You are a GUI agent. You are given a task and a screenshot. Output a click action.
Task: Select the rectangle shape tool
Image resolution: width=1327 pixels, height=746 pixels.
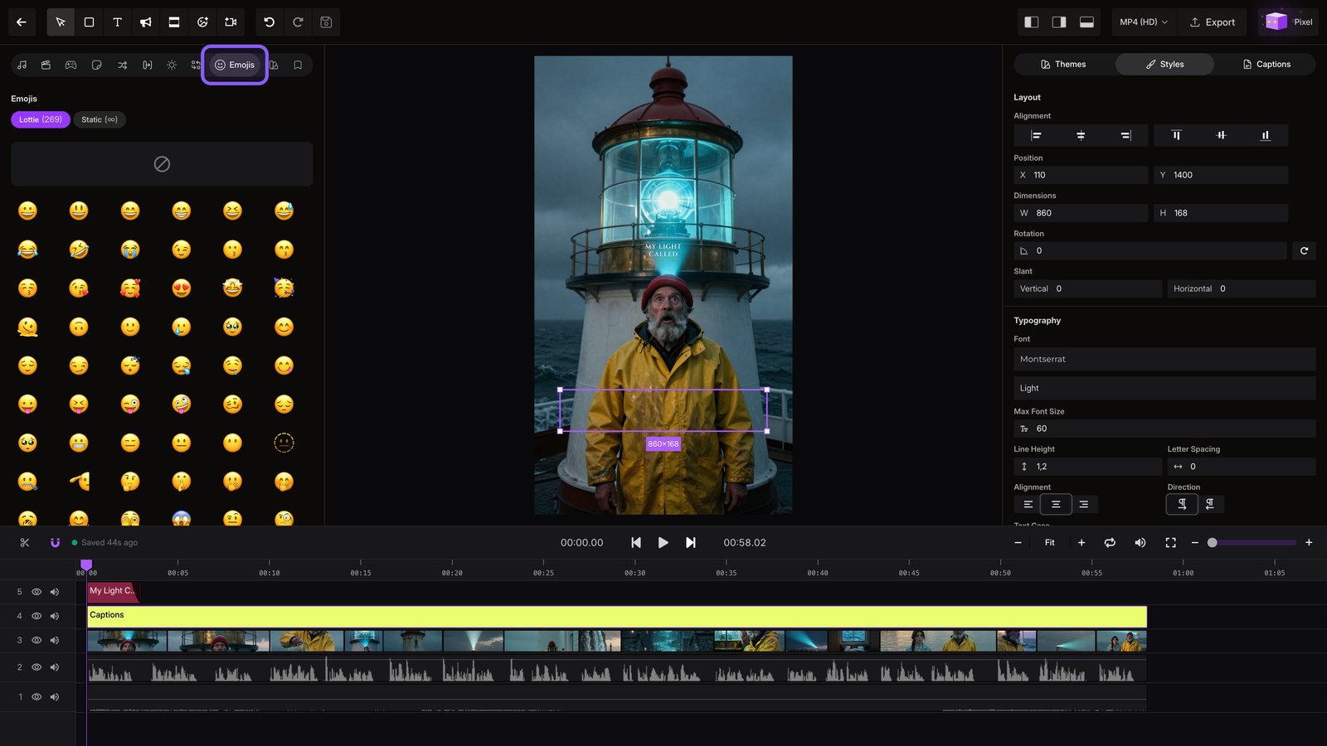point(89,22)
